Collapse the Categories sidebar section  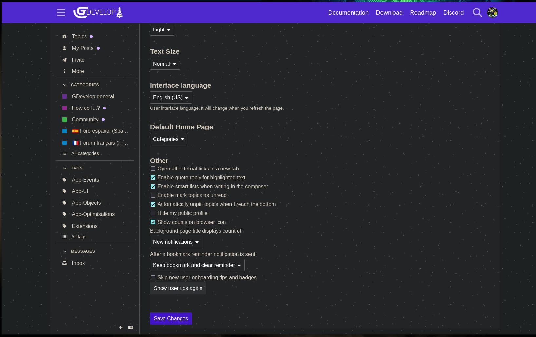click(65, 85)
